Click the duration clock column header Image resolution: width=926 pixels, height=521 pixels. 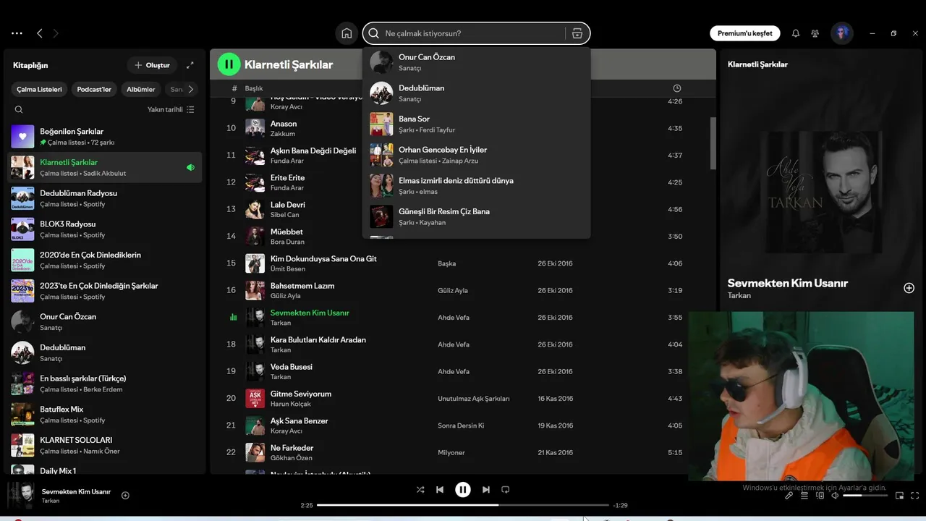[x=677, y=88]
